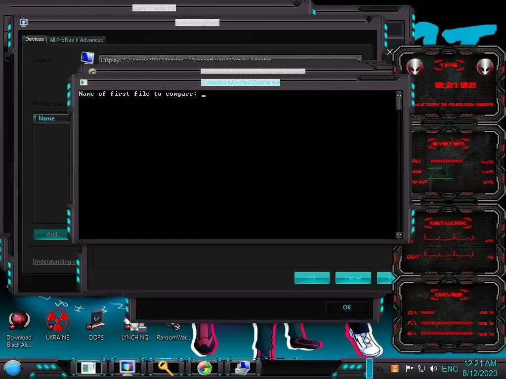This screenshot has width=506, height=379.
Task: Open the Action Center flag icon
Action: tap(409, 368)
